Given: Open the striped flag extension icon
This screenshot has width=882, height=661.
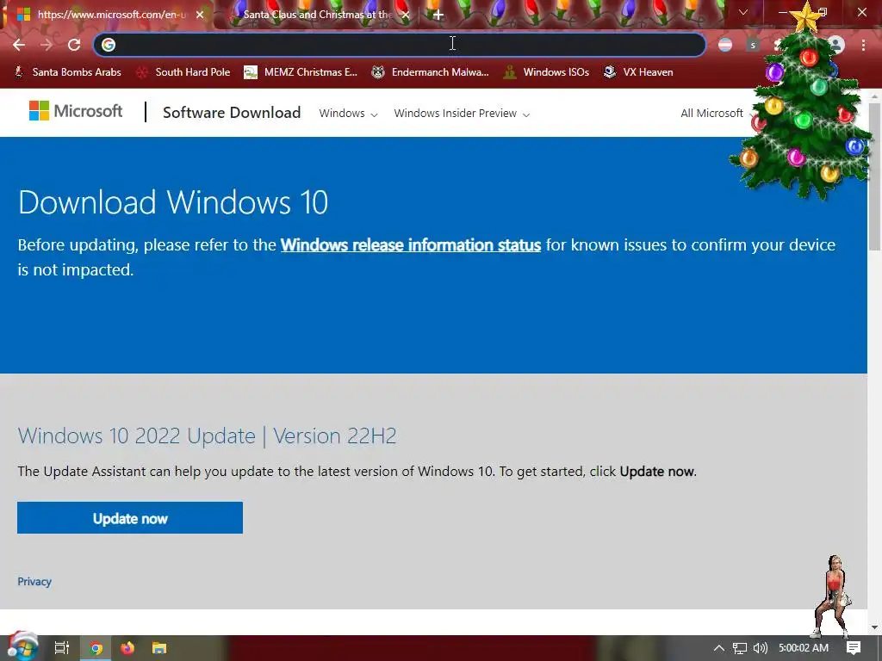Looking at the screenshot, I should tap(725, 45).
